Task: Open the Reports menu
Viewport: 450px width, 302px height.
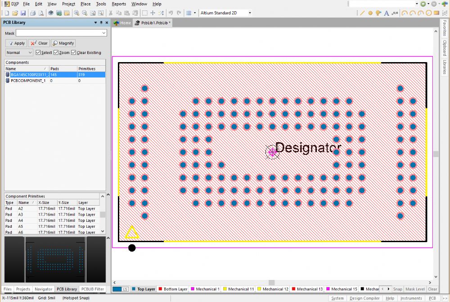Action: tap(119, 4)
